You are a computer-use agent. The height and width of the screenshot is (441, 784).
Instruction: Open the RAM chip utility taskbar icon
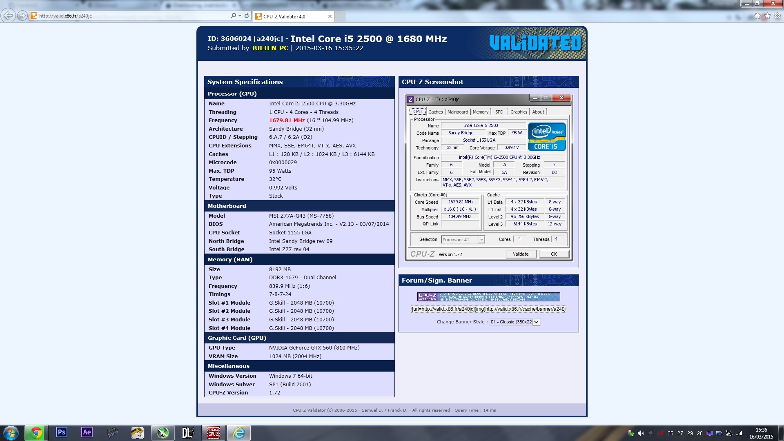(x=112, y=432)
